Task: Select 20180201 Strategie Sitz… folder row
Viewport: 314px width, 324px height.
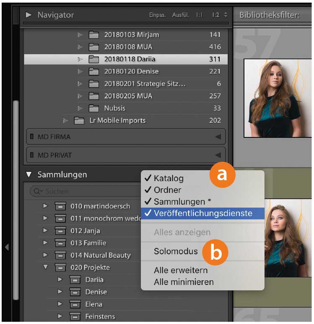Action: (x=126, y=84)
